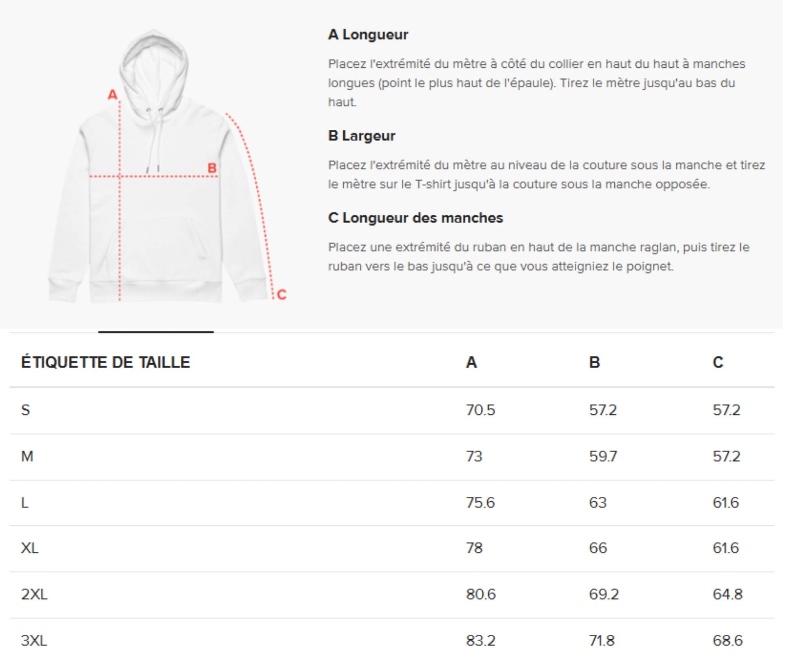Click the "ÉTIQUETTE DE TAILLE" column header
The height and width of the screenshot is (660, 800).
tap(105, 362)
